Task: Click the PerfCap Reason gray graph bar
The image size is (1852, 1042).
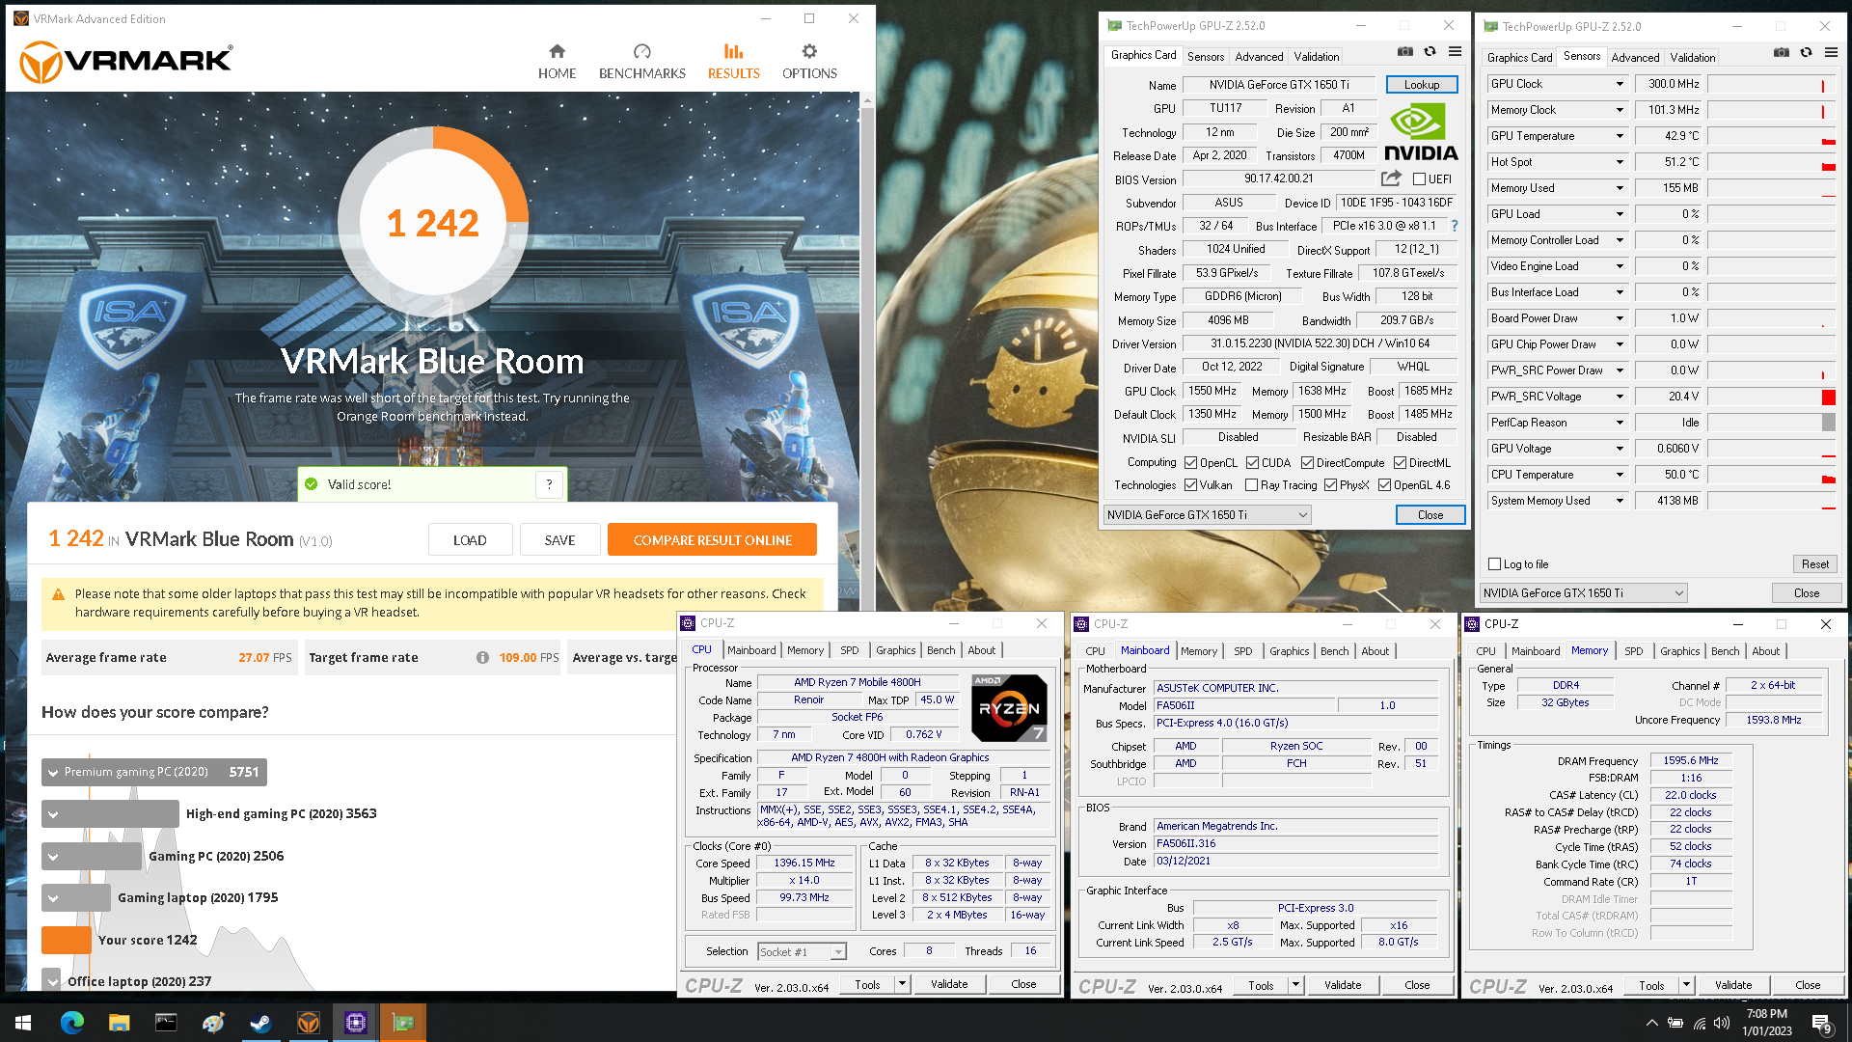Action: click(1829, 423)
